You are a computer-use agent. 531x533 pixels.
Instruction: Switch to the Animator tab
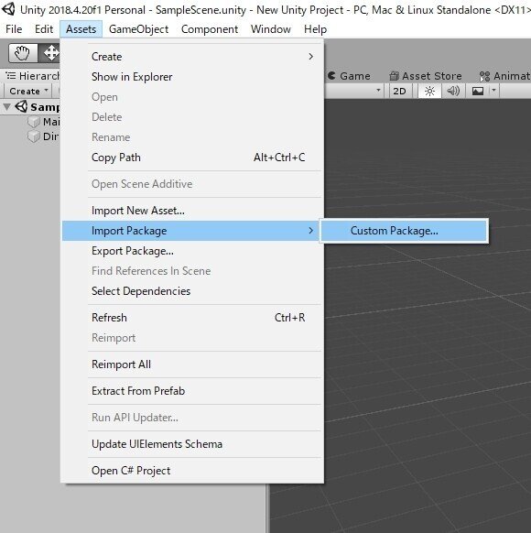point(504,76)
